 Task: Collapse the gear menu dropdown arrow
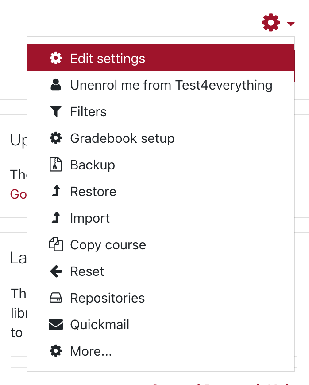tap(290, 24)
